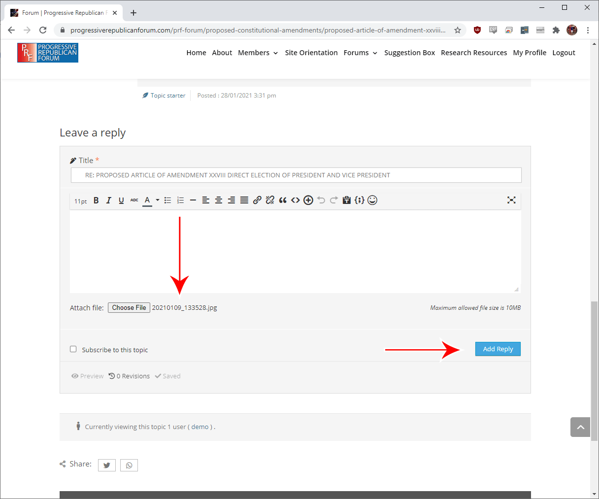
Task: Open the emoji picker smiley icon
Action: pyautogui.click(x=372, y=200)
